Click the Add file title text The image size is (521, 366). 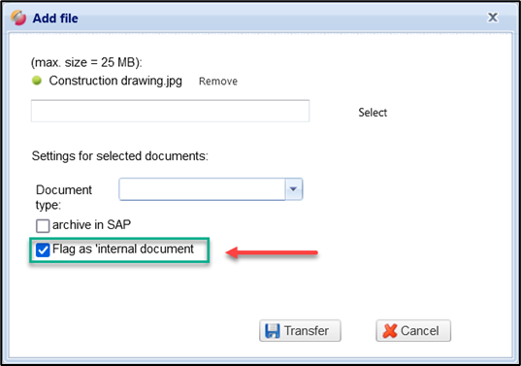tap(55, 18)
